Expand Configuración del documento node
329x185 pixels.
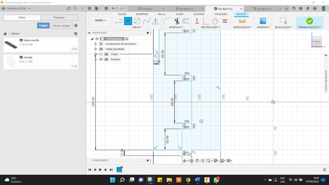pyautogui.click(x=95, y=44)
